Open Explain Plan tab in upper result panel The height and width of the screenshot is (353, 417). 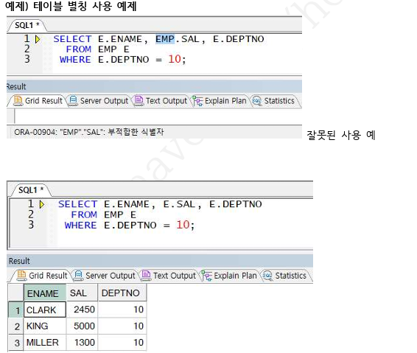[x=220, y=101]
